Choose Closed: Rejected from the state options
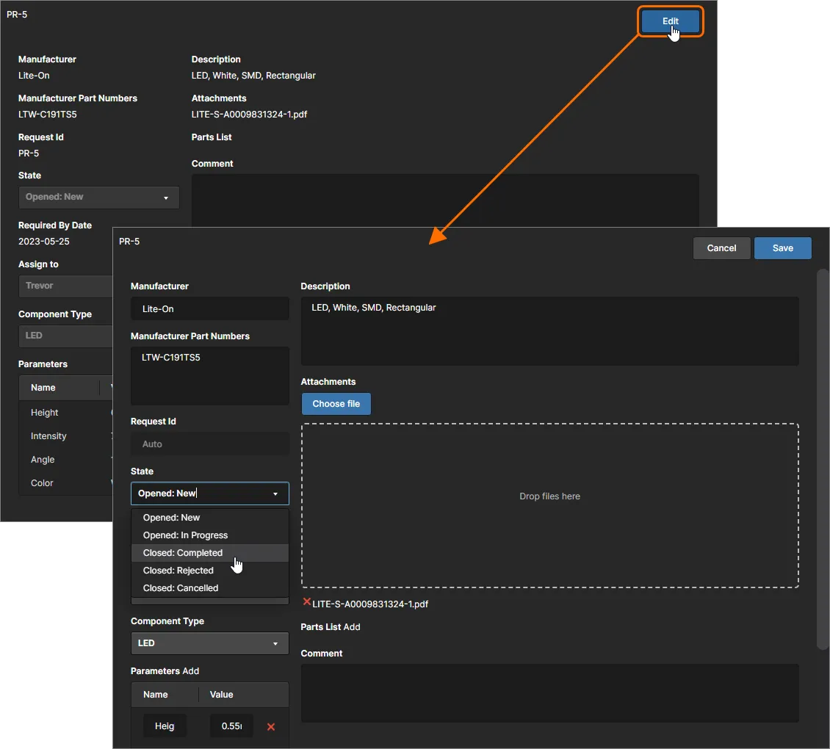This screenshot has width=830, height=749. (x=178, y=570)
